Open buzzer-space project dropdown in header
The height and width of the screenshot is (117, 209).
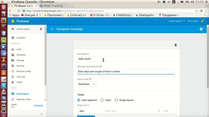176,21
